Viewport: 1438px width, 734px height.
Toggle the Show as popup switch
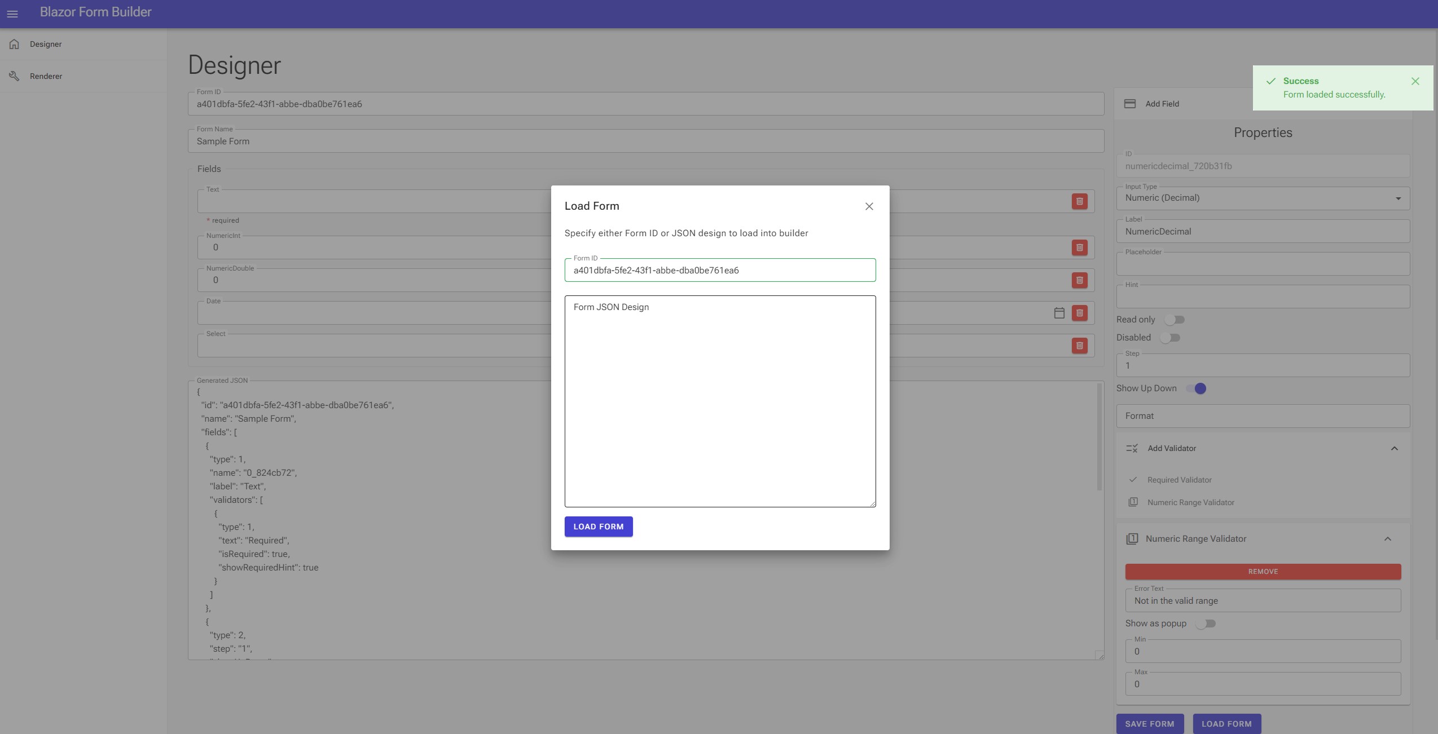tap(1206, 624)
